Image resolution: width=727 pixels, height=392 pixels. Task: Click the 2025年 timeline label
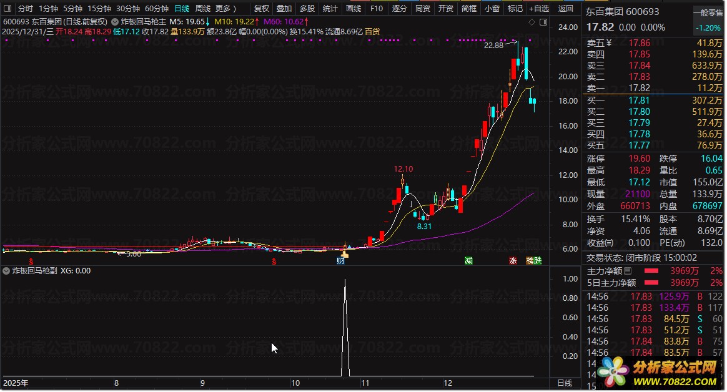[x=16, y=383]
